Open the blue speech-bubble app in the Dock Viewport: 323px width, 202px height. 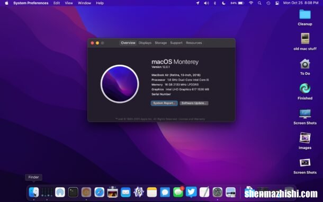(x=165, y=192)
